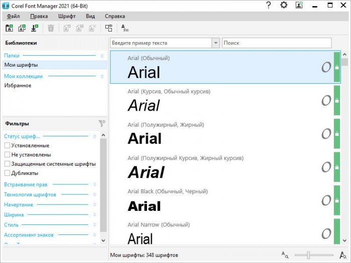Click the OpenType O icon for Arial (Обычный)
The height and width of the screenshot is (263, 351).
326,67
